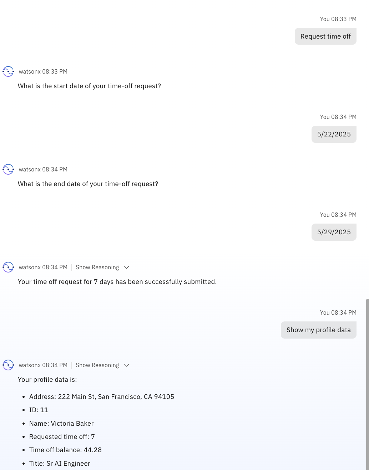
Task: Expand Show Reasoning for time off submission
Action: pyautogui.click(x=97, y=267)
